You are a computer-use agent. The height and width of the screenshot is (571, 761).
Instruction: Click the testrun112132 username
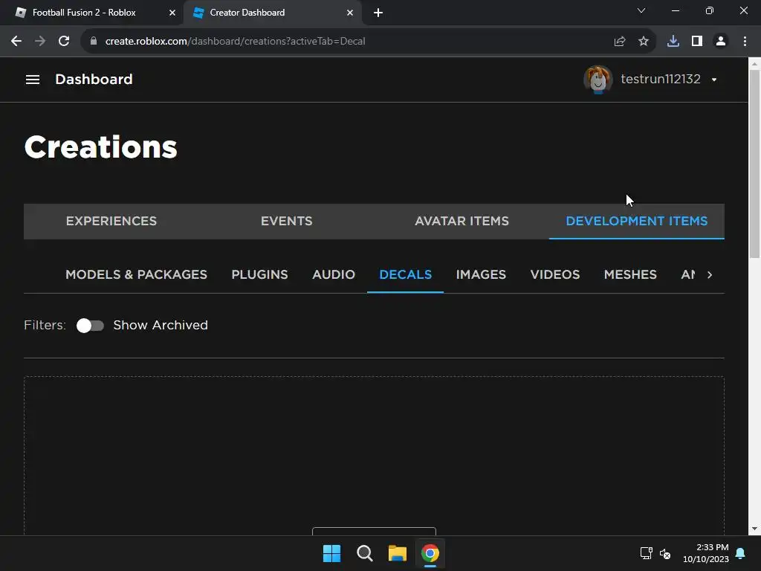point(661,79)
